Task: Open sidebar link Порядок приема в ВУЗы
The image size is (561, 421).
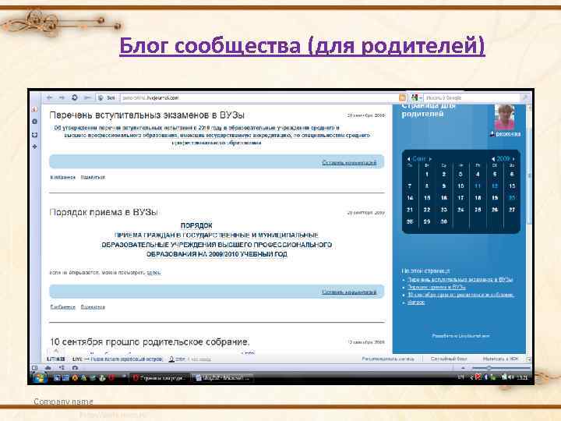Action: click(436, 287)
